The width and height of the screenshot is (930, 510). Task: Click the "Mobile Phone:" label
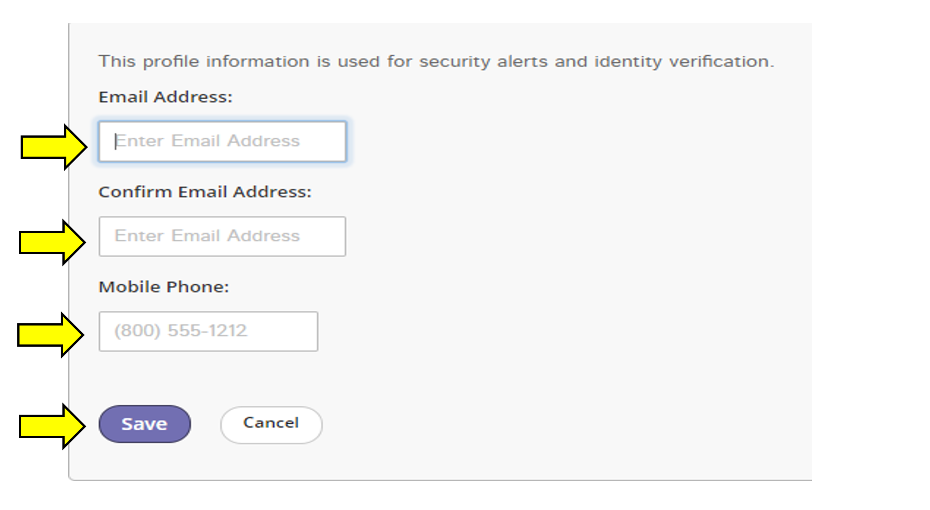click(x=163, y=286)
